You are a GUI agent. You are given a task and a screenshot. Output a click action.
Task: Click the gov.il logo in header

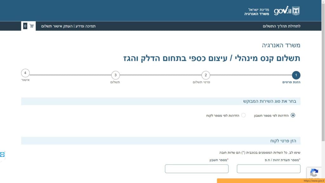pos(282,11)
